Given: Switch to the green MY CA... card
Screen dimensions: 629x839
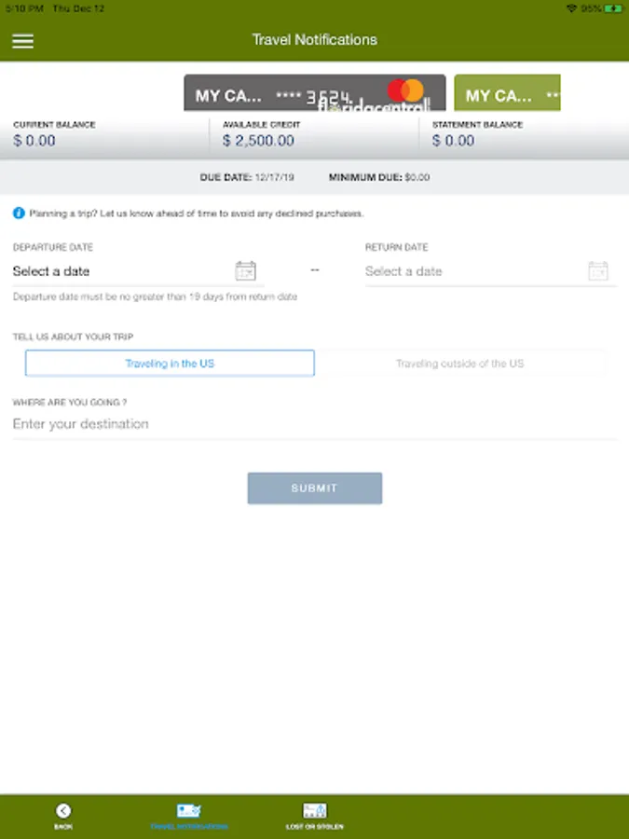Looking at the screenshot, I should (x=507, y=92).
